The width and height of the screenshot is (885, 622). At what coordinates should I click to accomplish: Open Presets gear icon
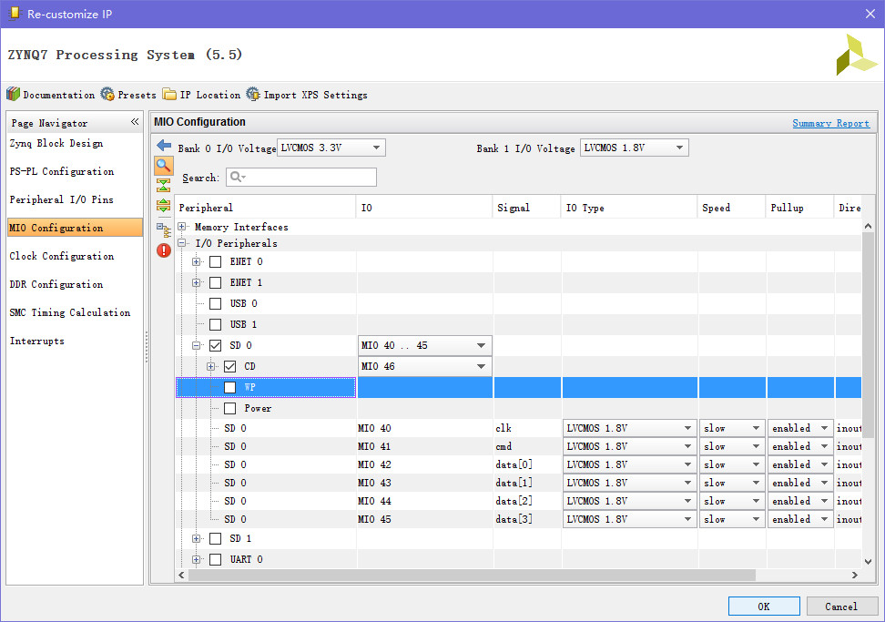107,95
